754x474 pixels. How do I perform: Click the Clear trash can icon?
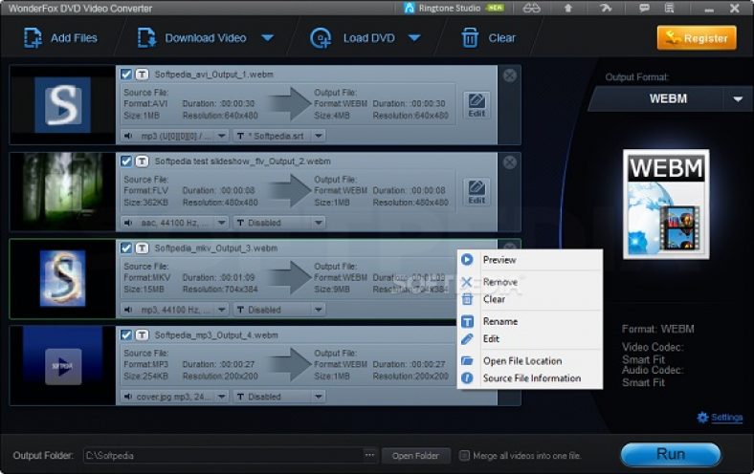pyautogui.click(x=470, y=38)
